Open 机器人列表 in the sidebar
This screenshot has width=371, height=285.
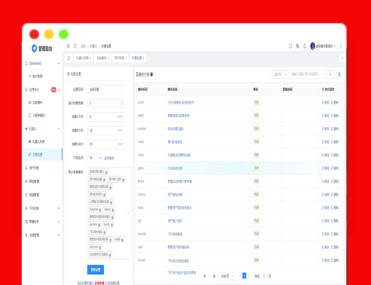(x=39, y=141)
